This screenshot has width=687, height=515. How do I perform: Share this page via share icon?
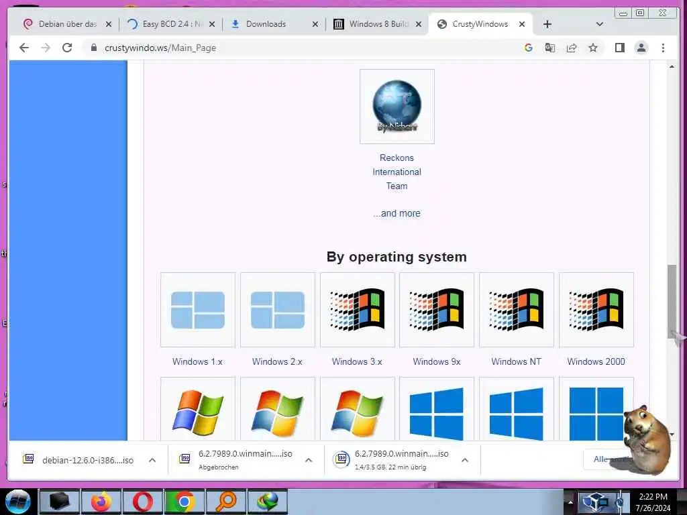coord(572,48)
